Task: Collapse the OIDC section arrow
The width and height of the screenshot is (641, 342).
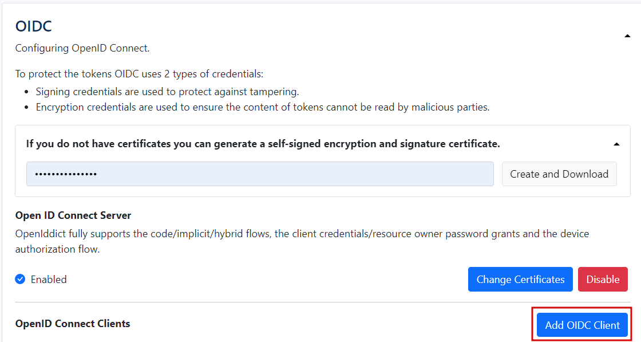Action: (627, 37)
